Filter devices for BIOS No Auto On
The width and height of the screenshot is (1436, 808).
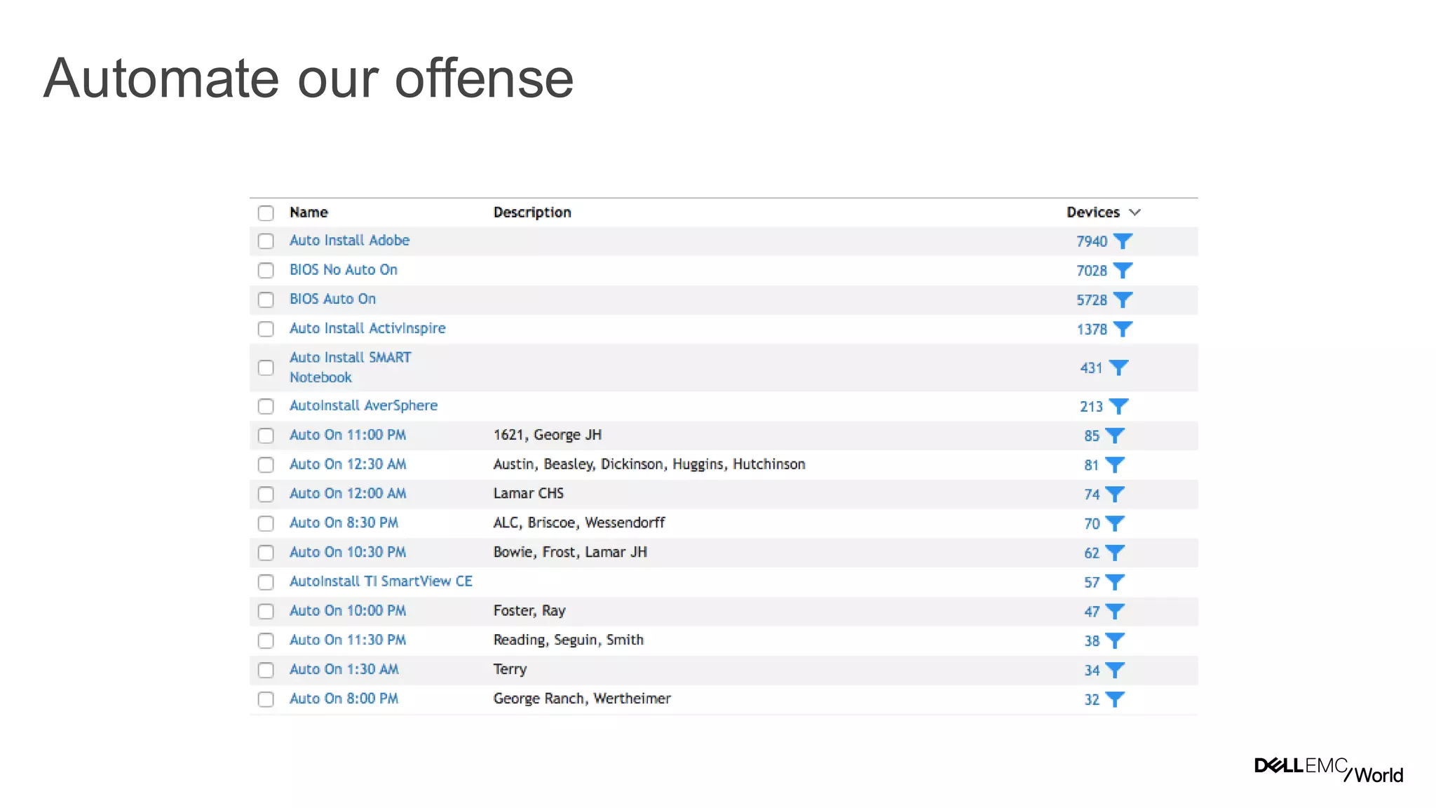click(x=1123, y=271)
